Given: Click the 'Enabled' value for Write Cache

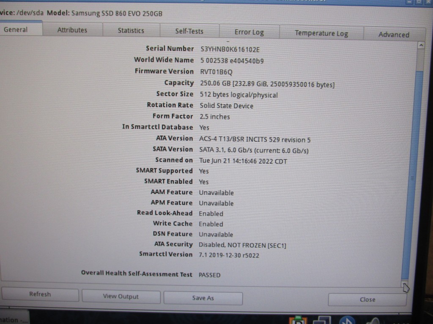Looking at the screenshot, I should 211,224.
